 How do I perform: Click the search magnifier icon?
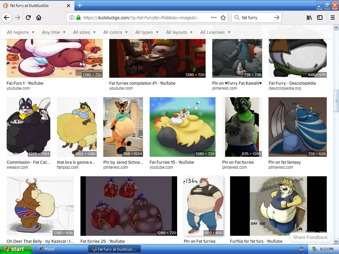coord(237,18)
